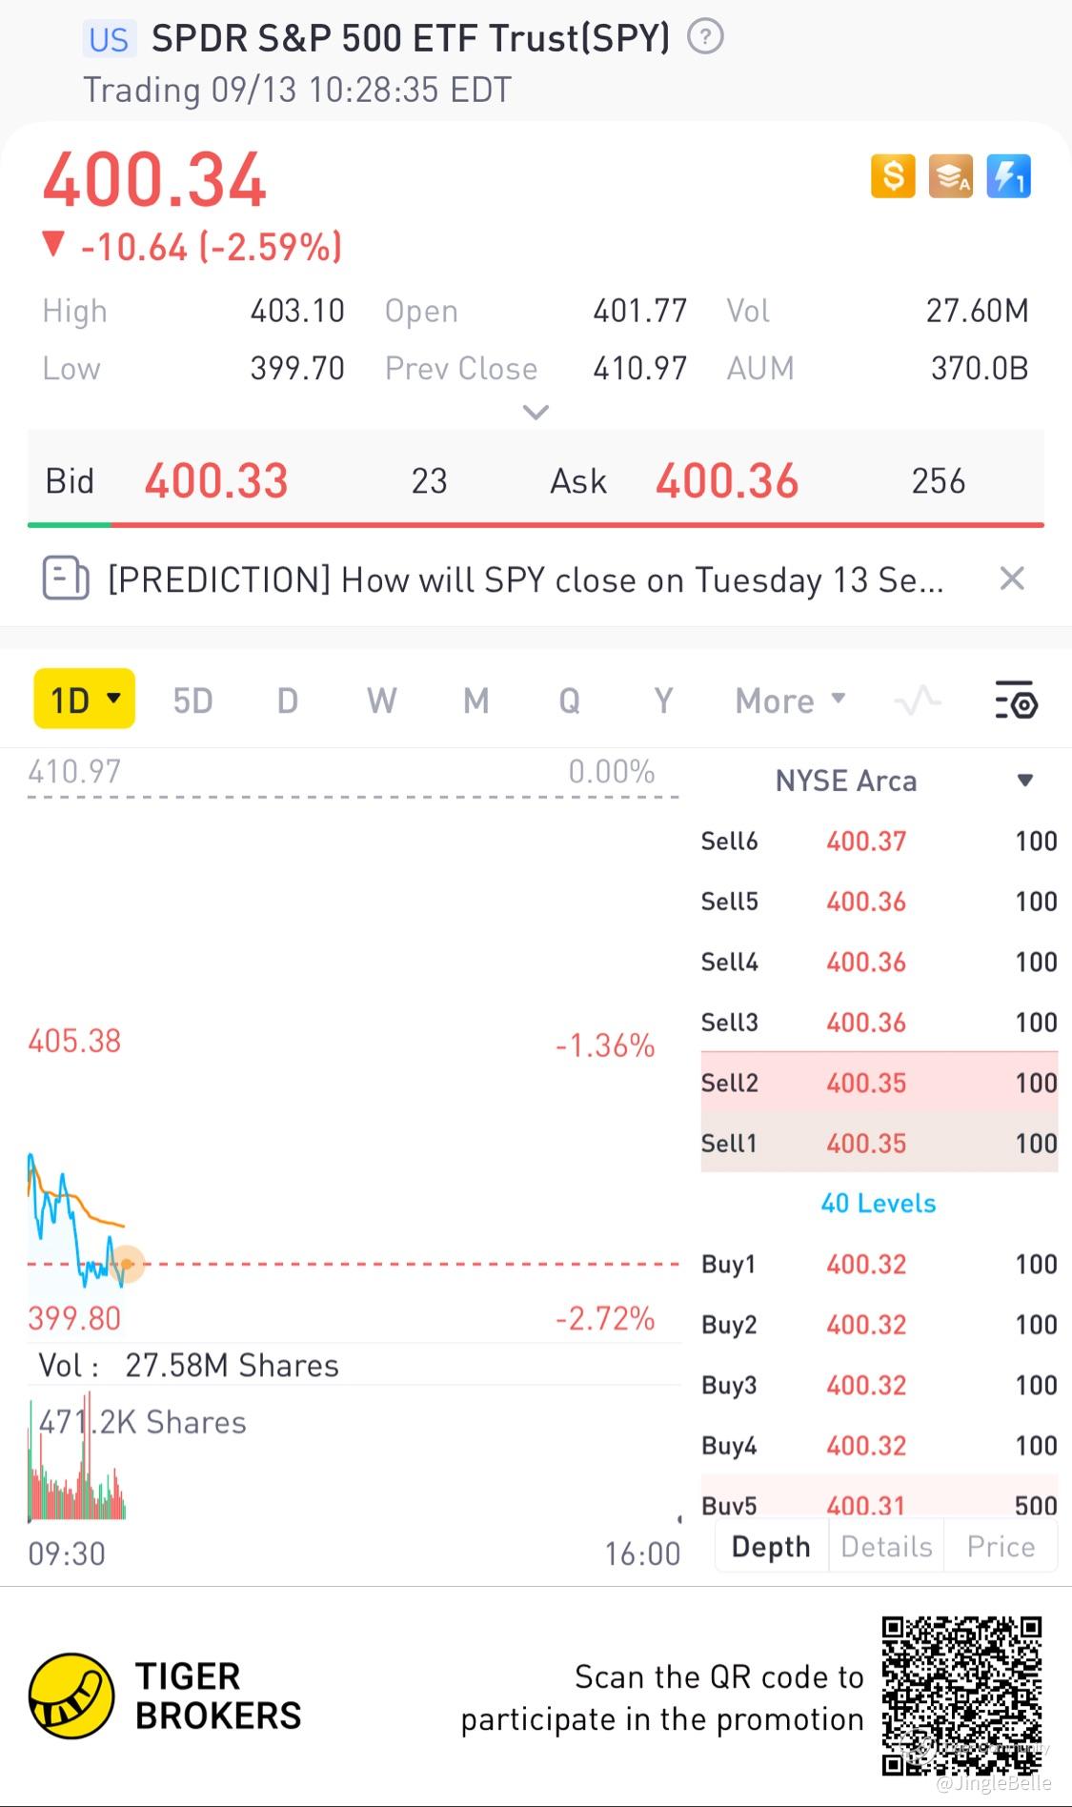Open the More timeframes dropdown
This screenshot has width=1072, height=1807.
pos(790,701)
